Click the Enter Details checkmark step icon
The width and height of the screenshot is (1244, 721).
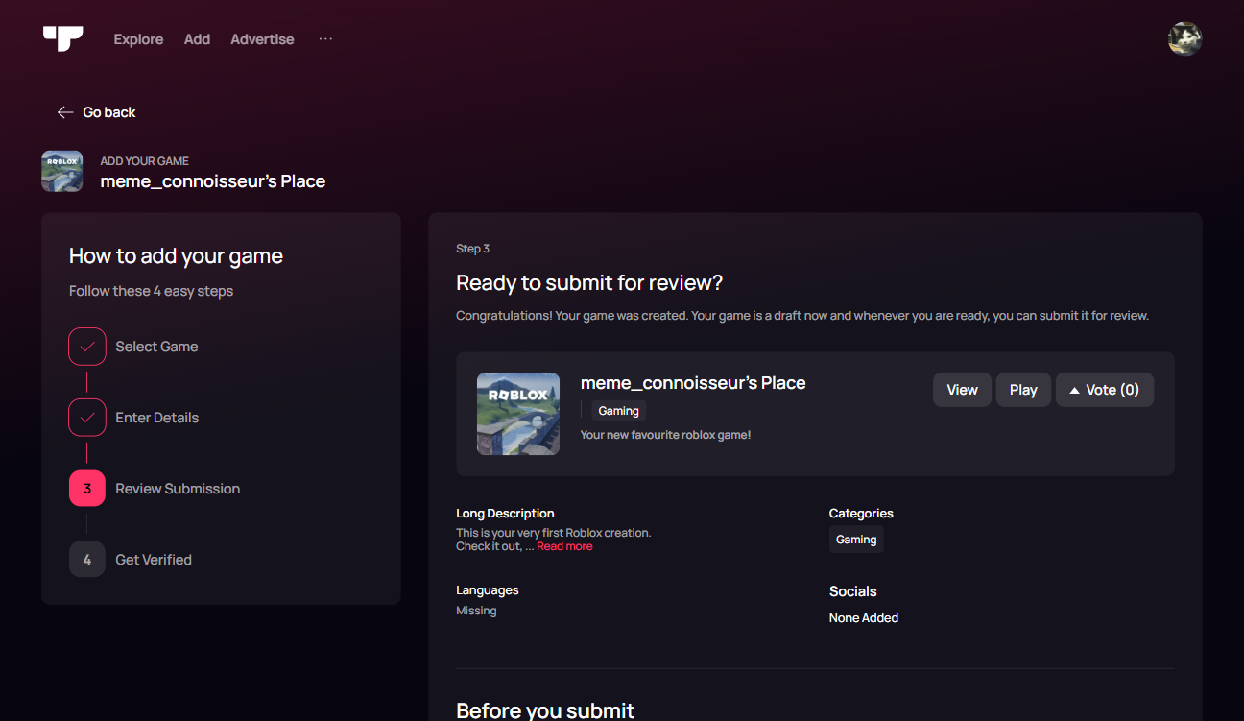(87, 418)
